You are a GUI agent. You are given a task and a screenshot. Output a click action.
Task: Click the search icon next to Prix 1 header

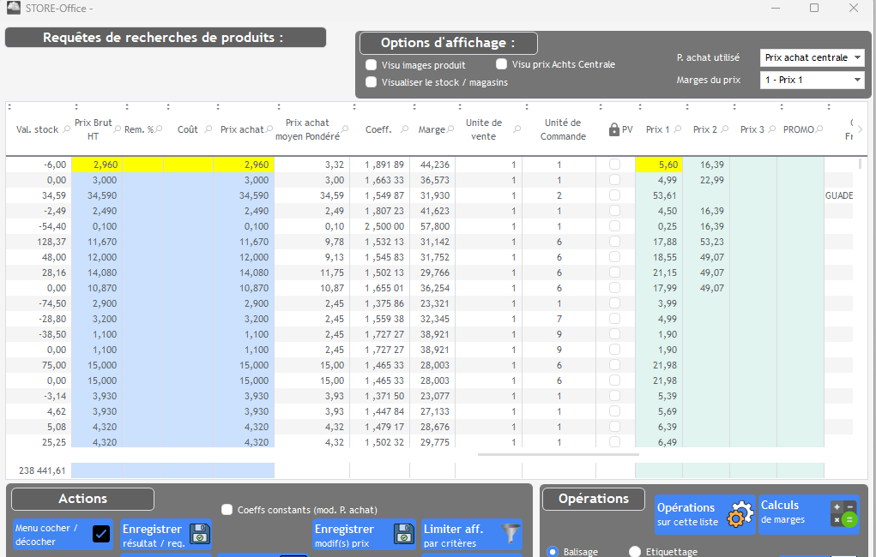click(677, 130)
